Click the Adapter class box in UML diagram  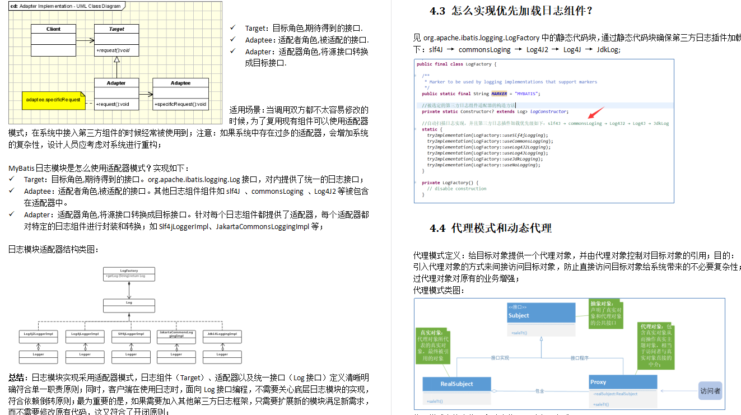(116, 94)
